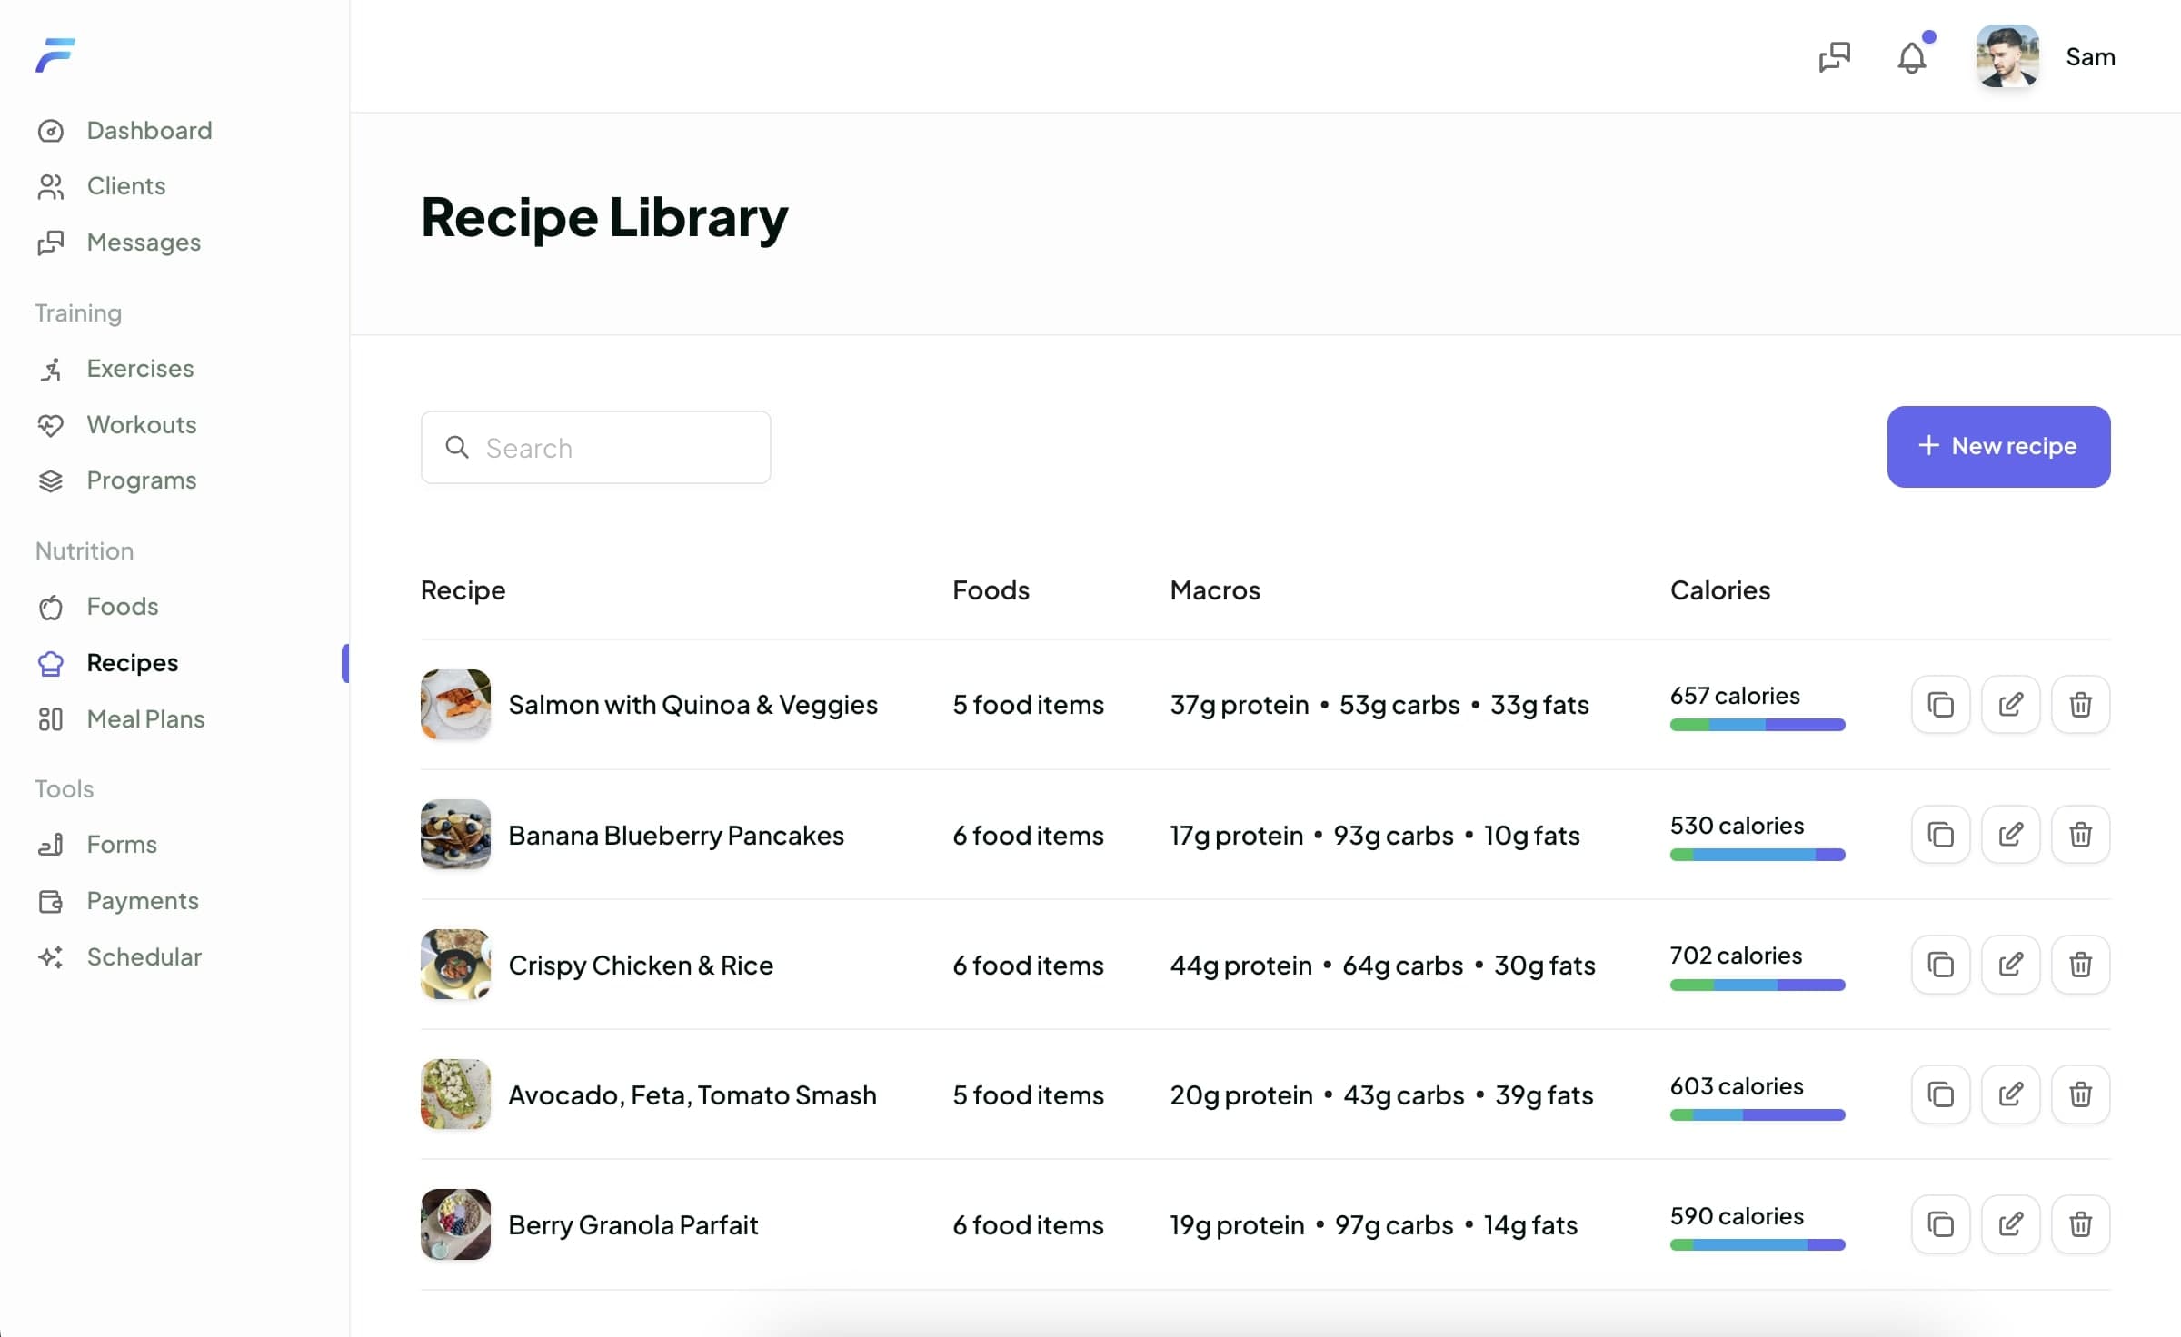Screen dimensions: 2181x1337
Task: Click the Salmon with Quinoa & Veggies thumbnail
Action: (455, 704)
